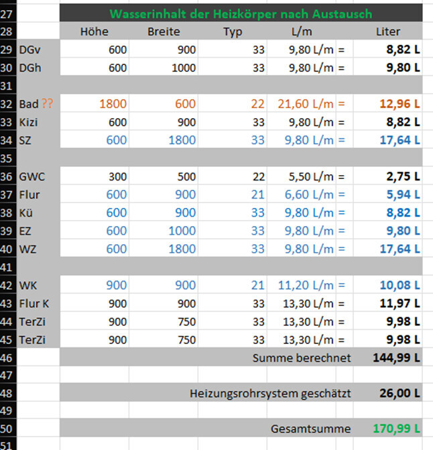Select the "144,99 L" sum cell

coord(396,358)
